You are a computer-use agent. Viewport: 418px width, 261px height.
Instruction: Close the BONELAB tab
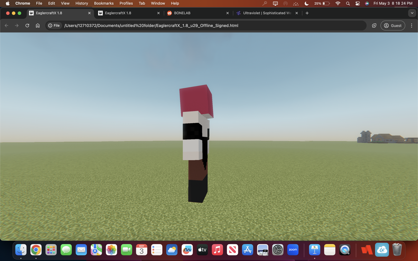[228, 13]
